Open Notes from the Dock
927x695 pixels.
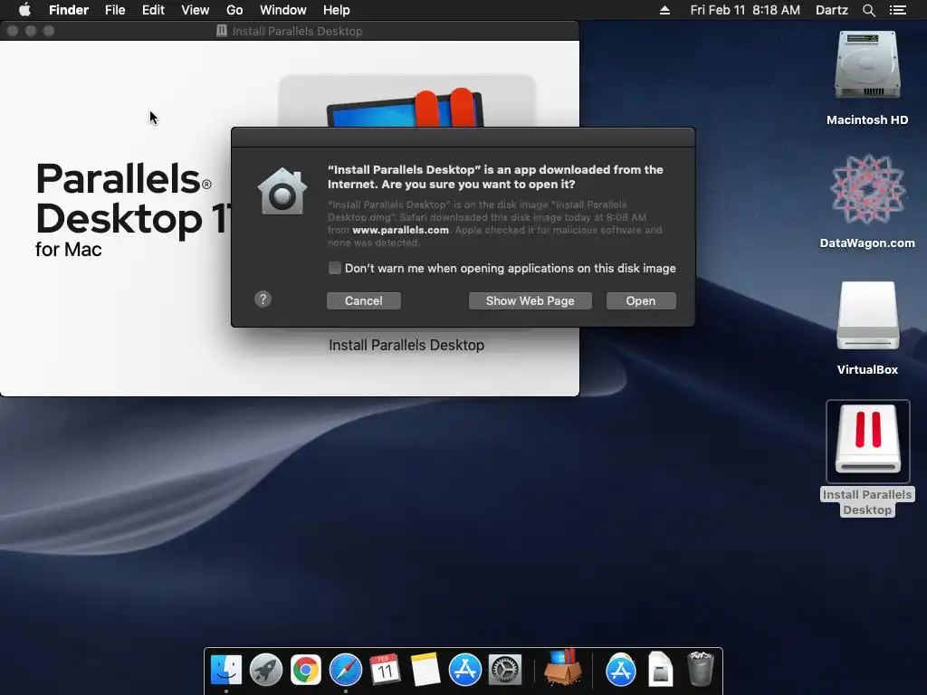point(425,670)
